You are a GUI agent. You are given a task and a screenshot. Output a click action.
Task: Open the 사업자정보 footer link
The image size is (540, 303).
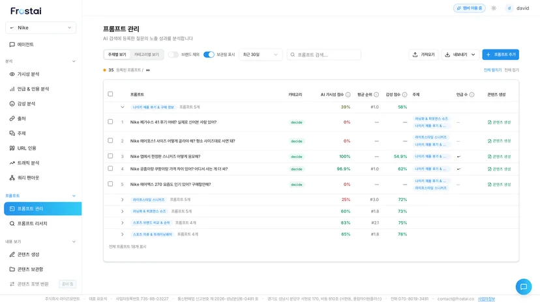tap(487, 299)
